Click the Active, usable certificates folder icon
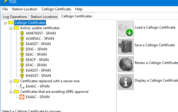The height and width of the screenshot is (112, 178). [x=16, y=28]
